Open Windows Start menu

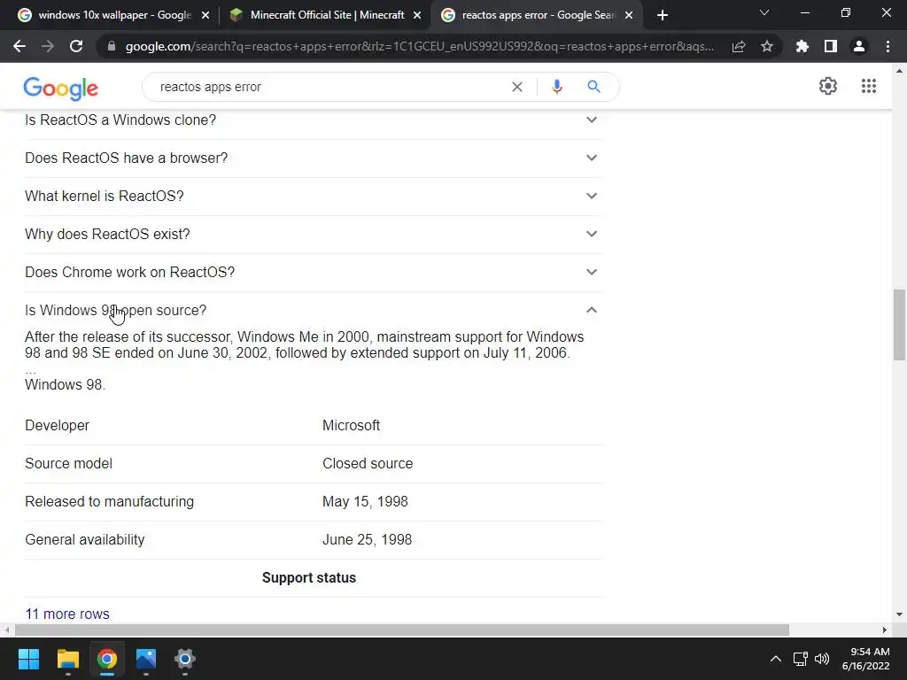(28, 659)
